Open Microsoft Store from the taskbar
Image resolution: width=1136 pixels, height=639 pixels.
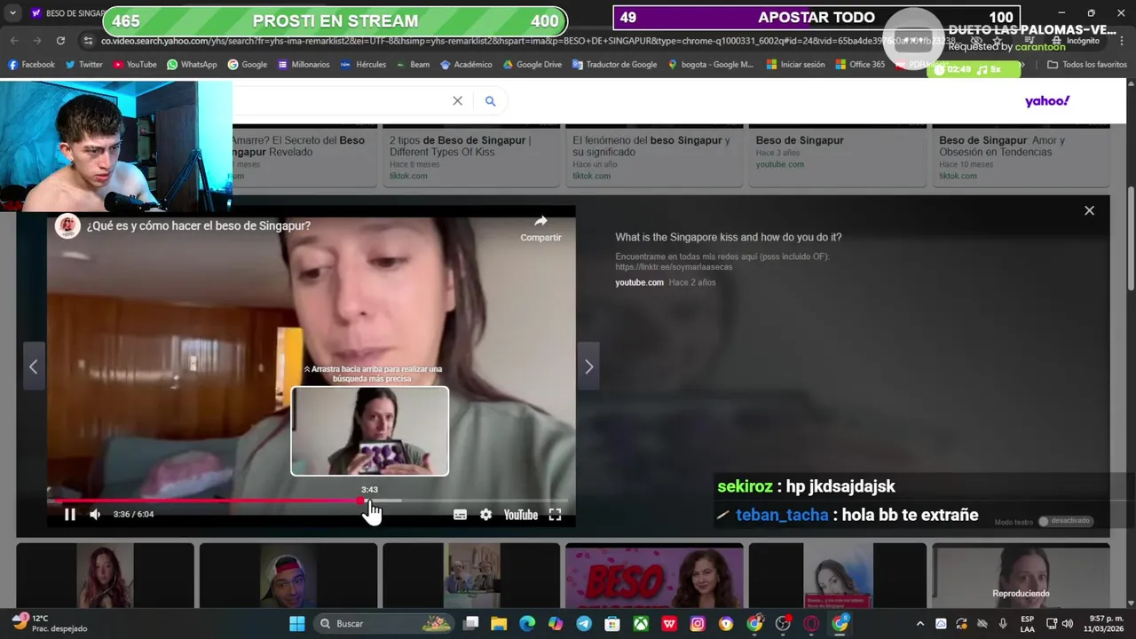pos(612,624)
